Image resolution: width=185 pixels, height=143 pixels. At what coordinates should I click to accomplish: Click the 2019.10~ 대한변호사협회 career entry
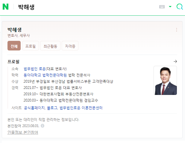coord(58,94)
